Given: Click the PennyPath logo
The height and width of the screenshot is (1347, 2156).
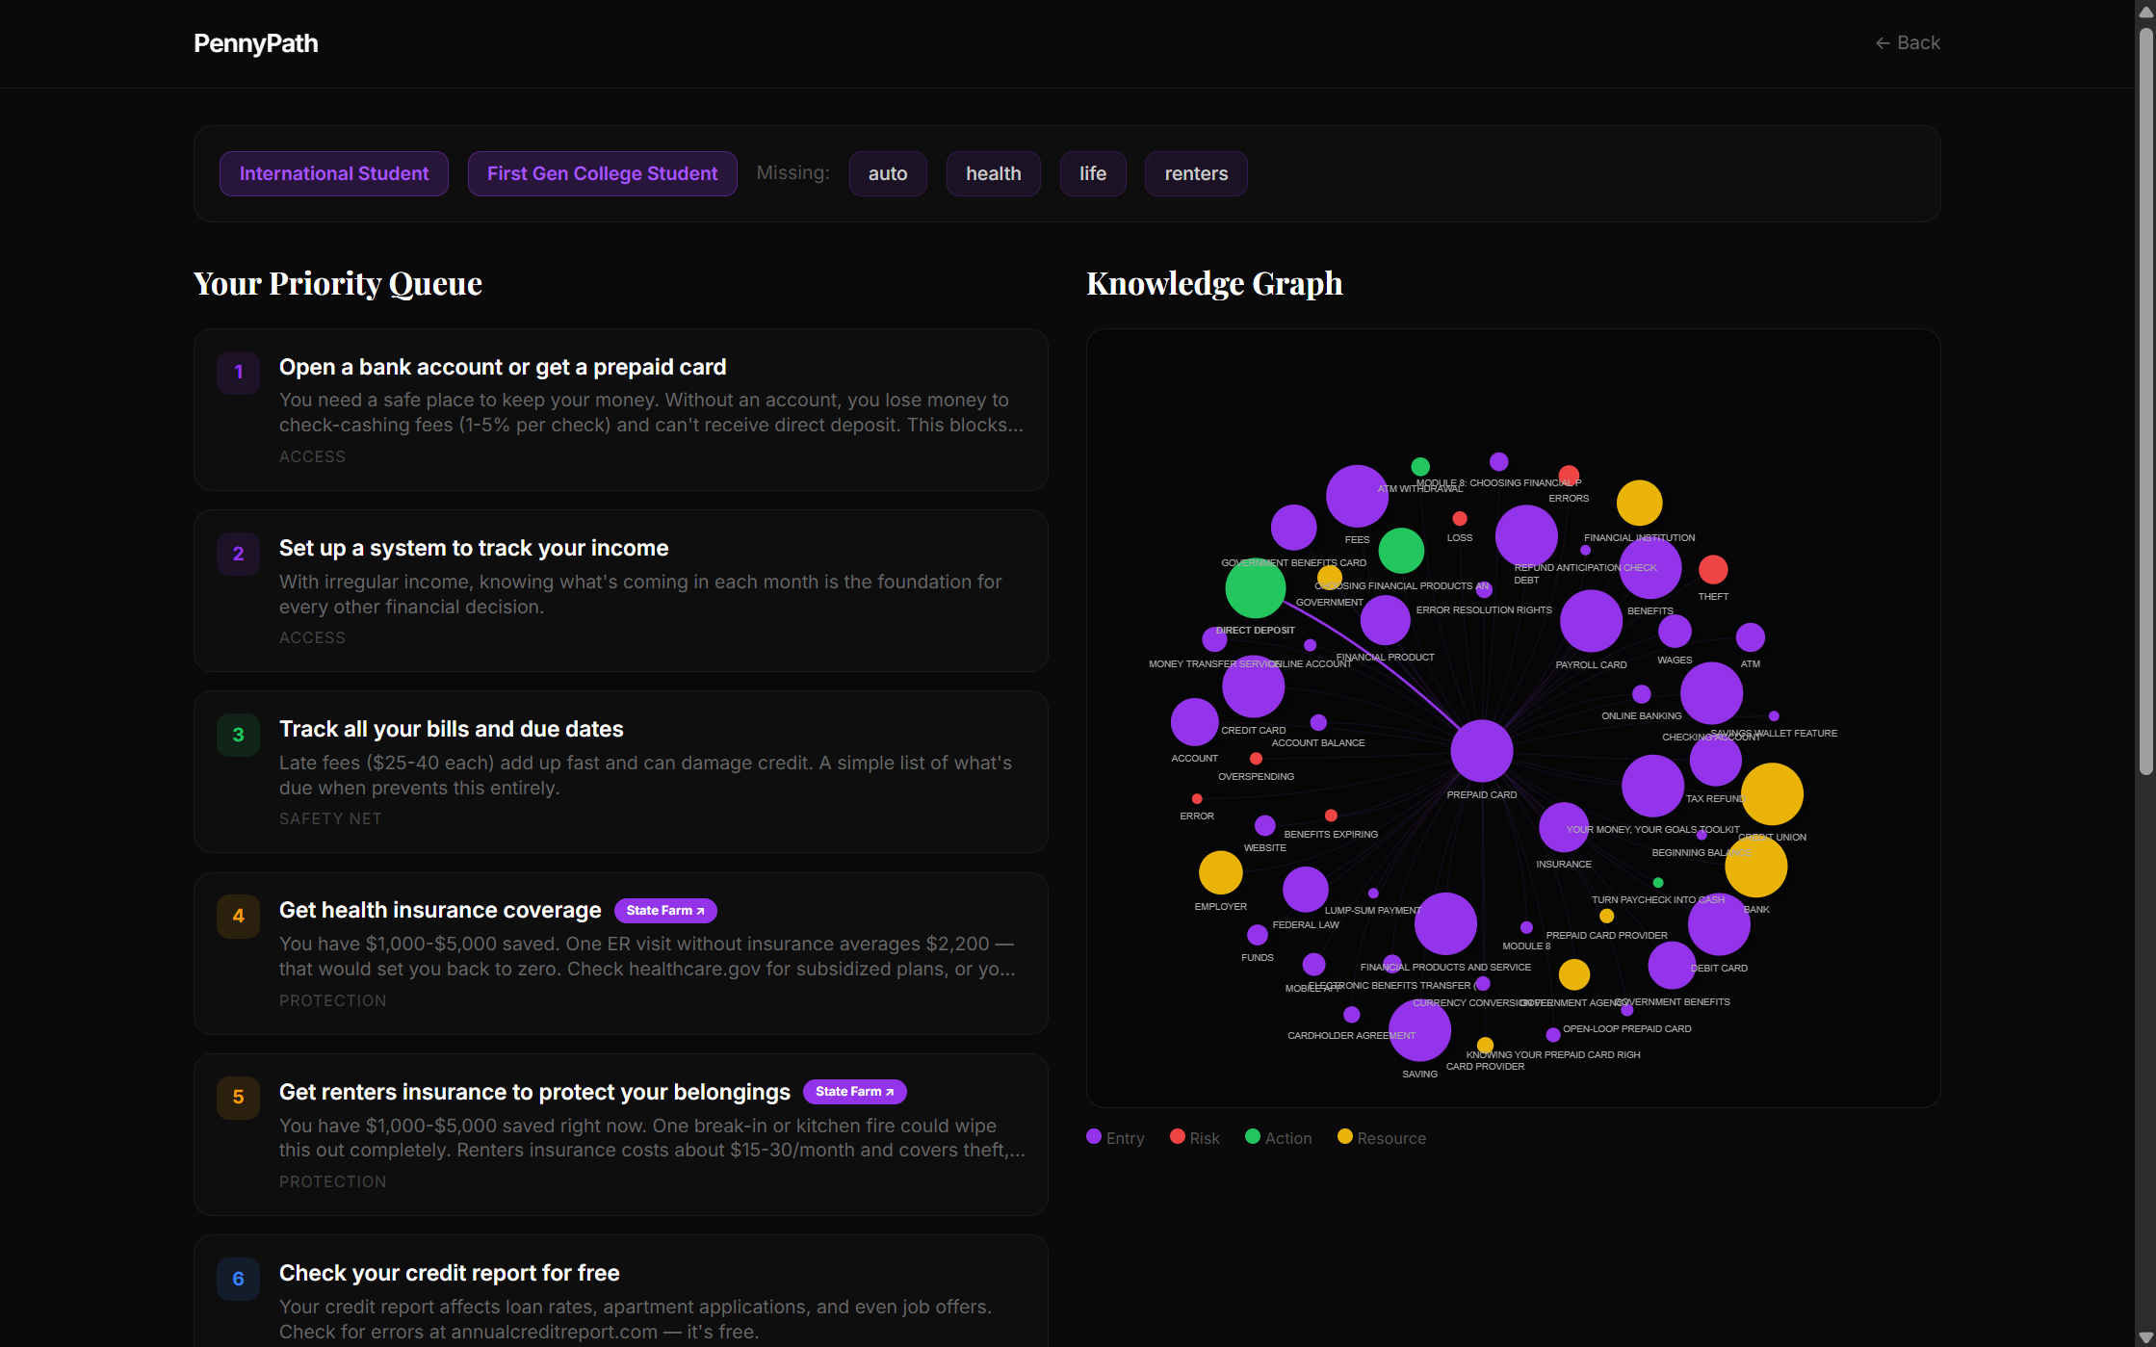Looking at the screenshot, I should [x=255, y=43].
